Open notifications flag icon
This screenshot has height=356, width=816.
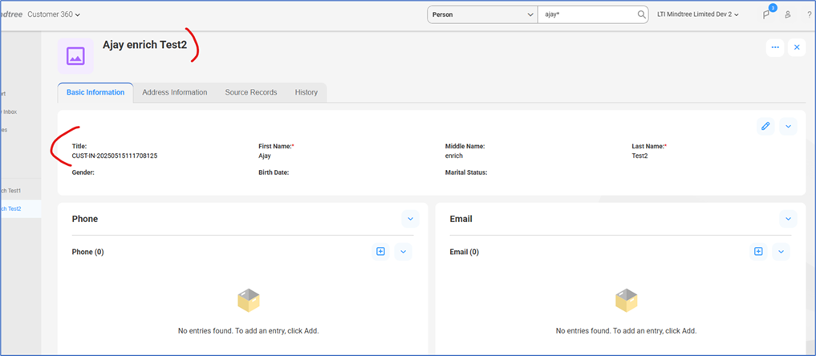click(x=765, y=14)
